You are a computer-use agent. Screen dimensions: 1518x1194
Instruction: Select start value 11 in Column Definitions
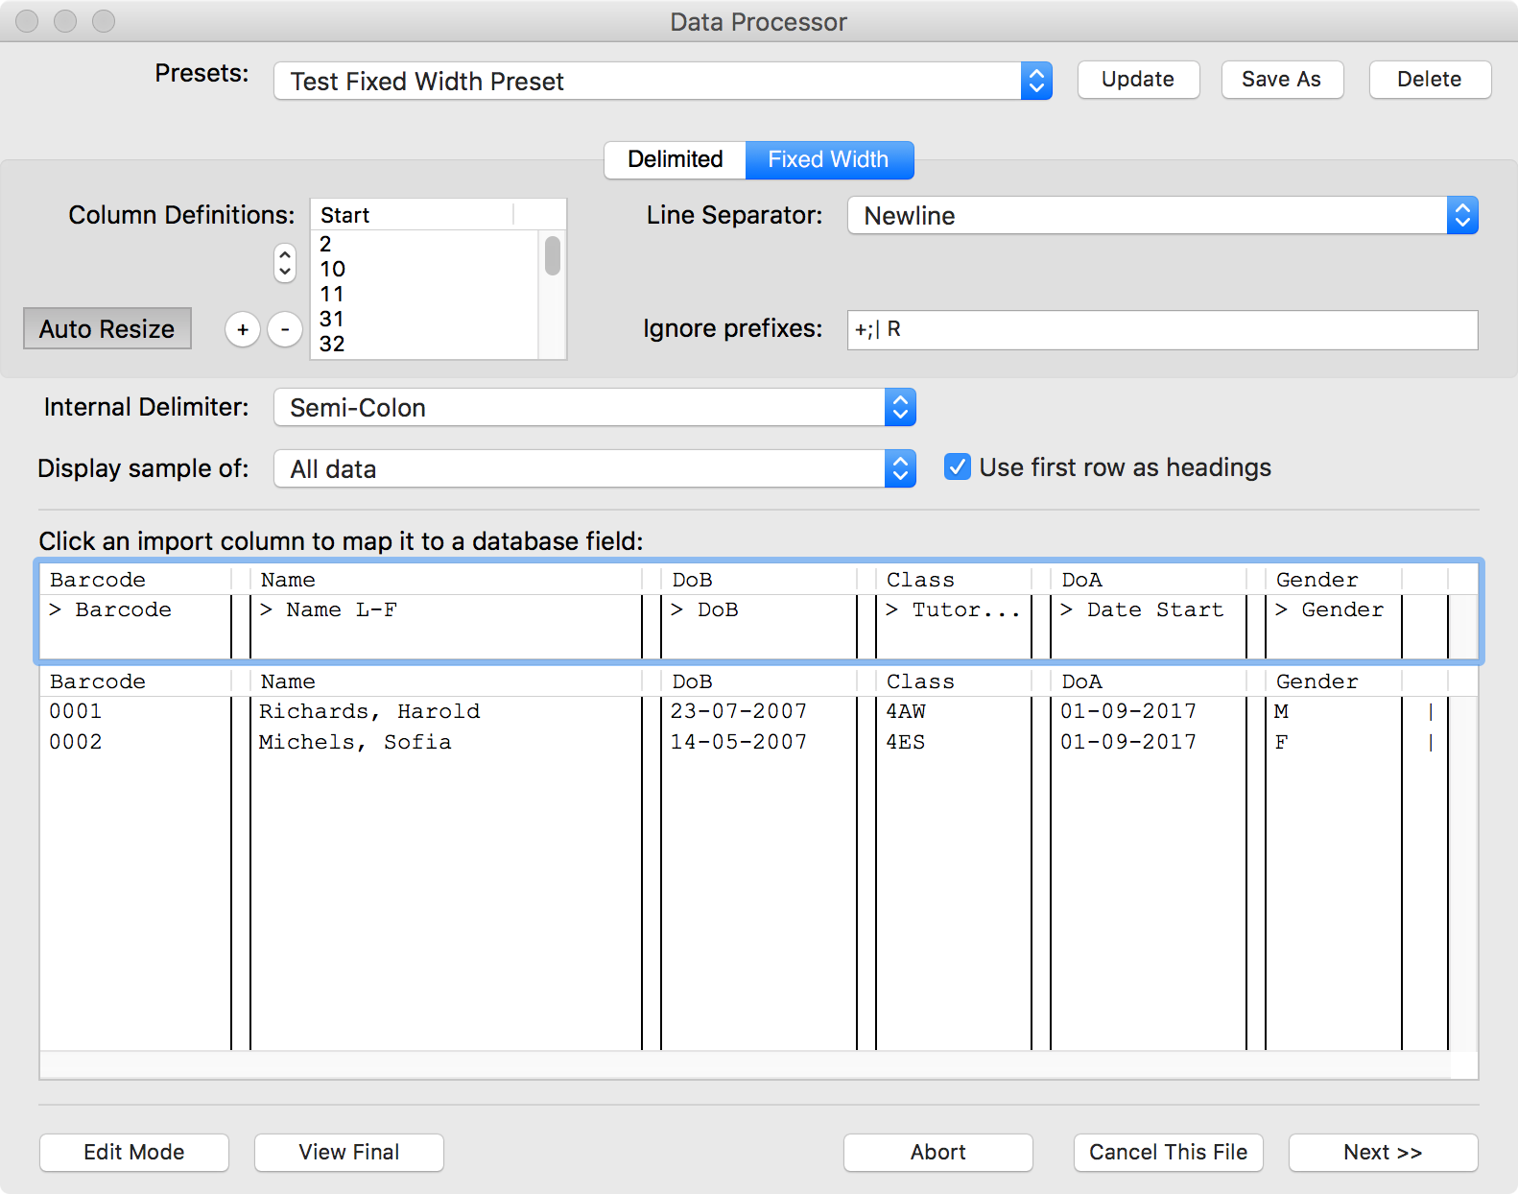(426, 294)
